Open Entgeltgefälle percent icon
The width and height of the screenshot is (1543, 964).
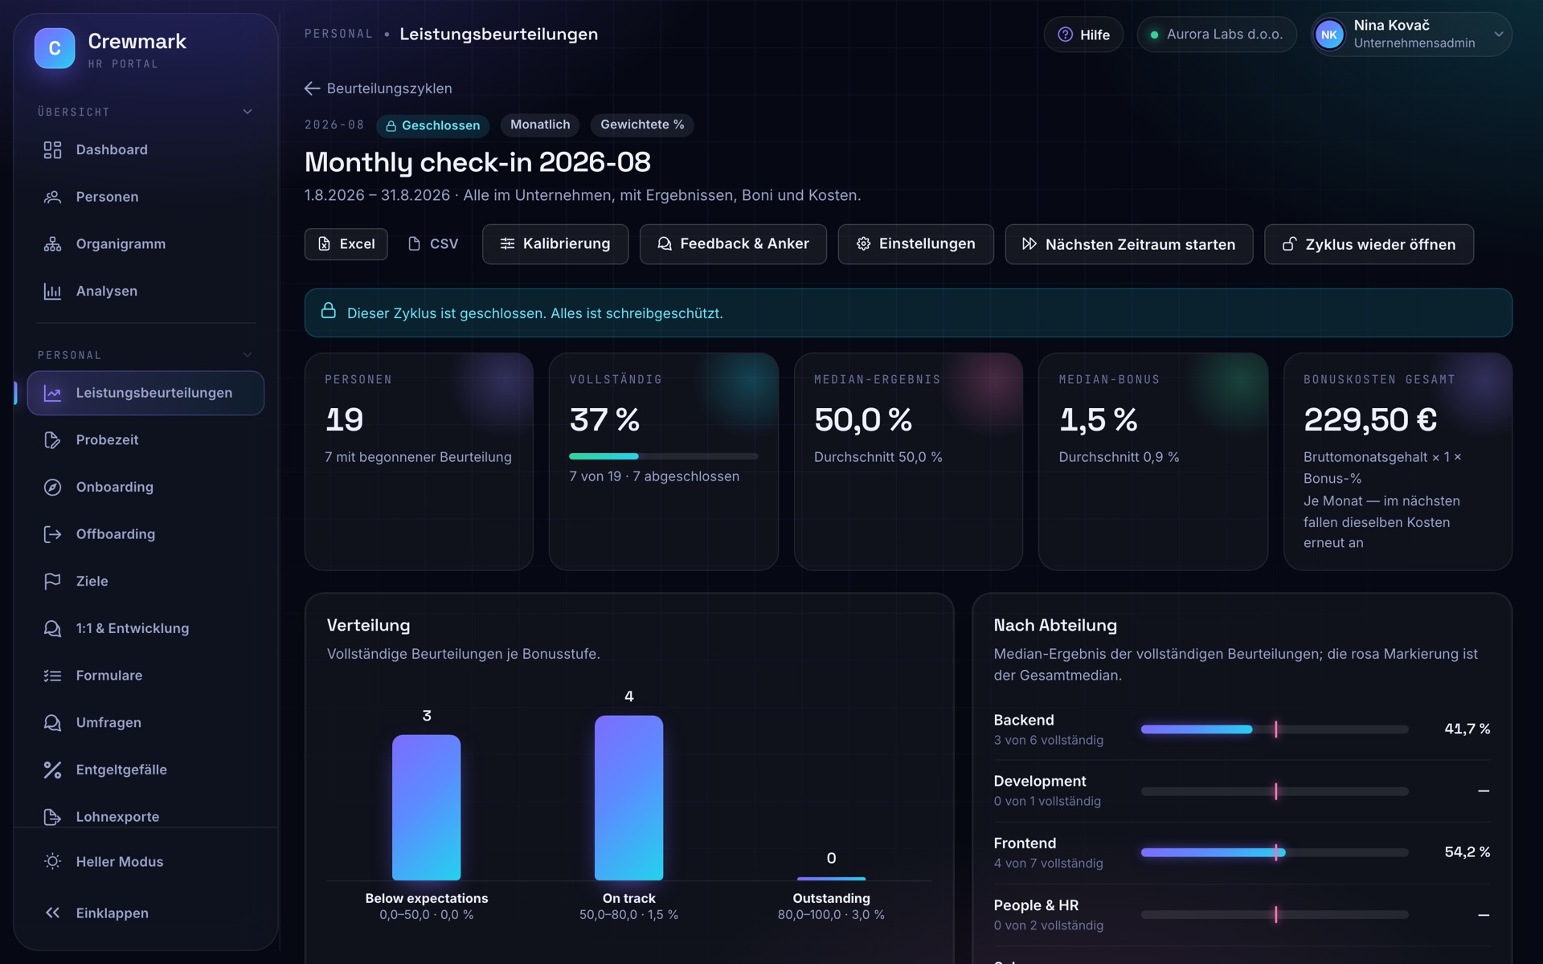click(x=52, y=770)
